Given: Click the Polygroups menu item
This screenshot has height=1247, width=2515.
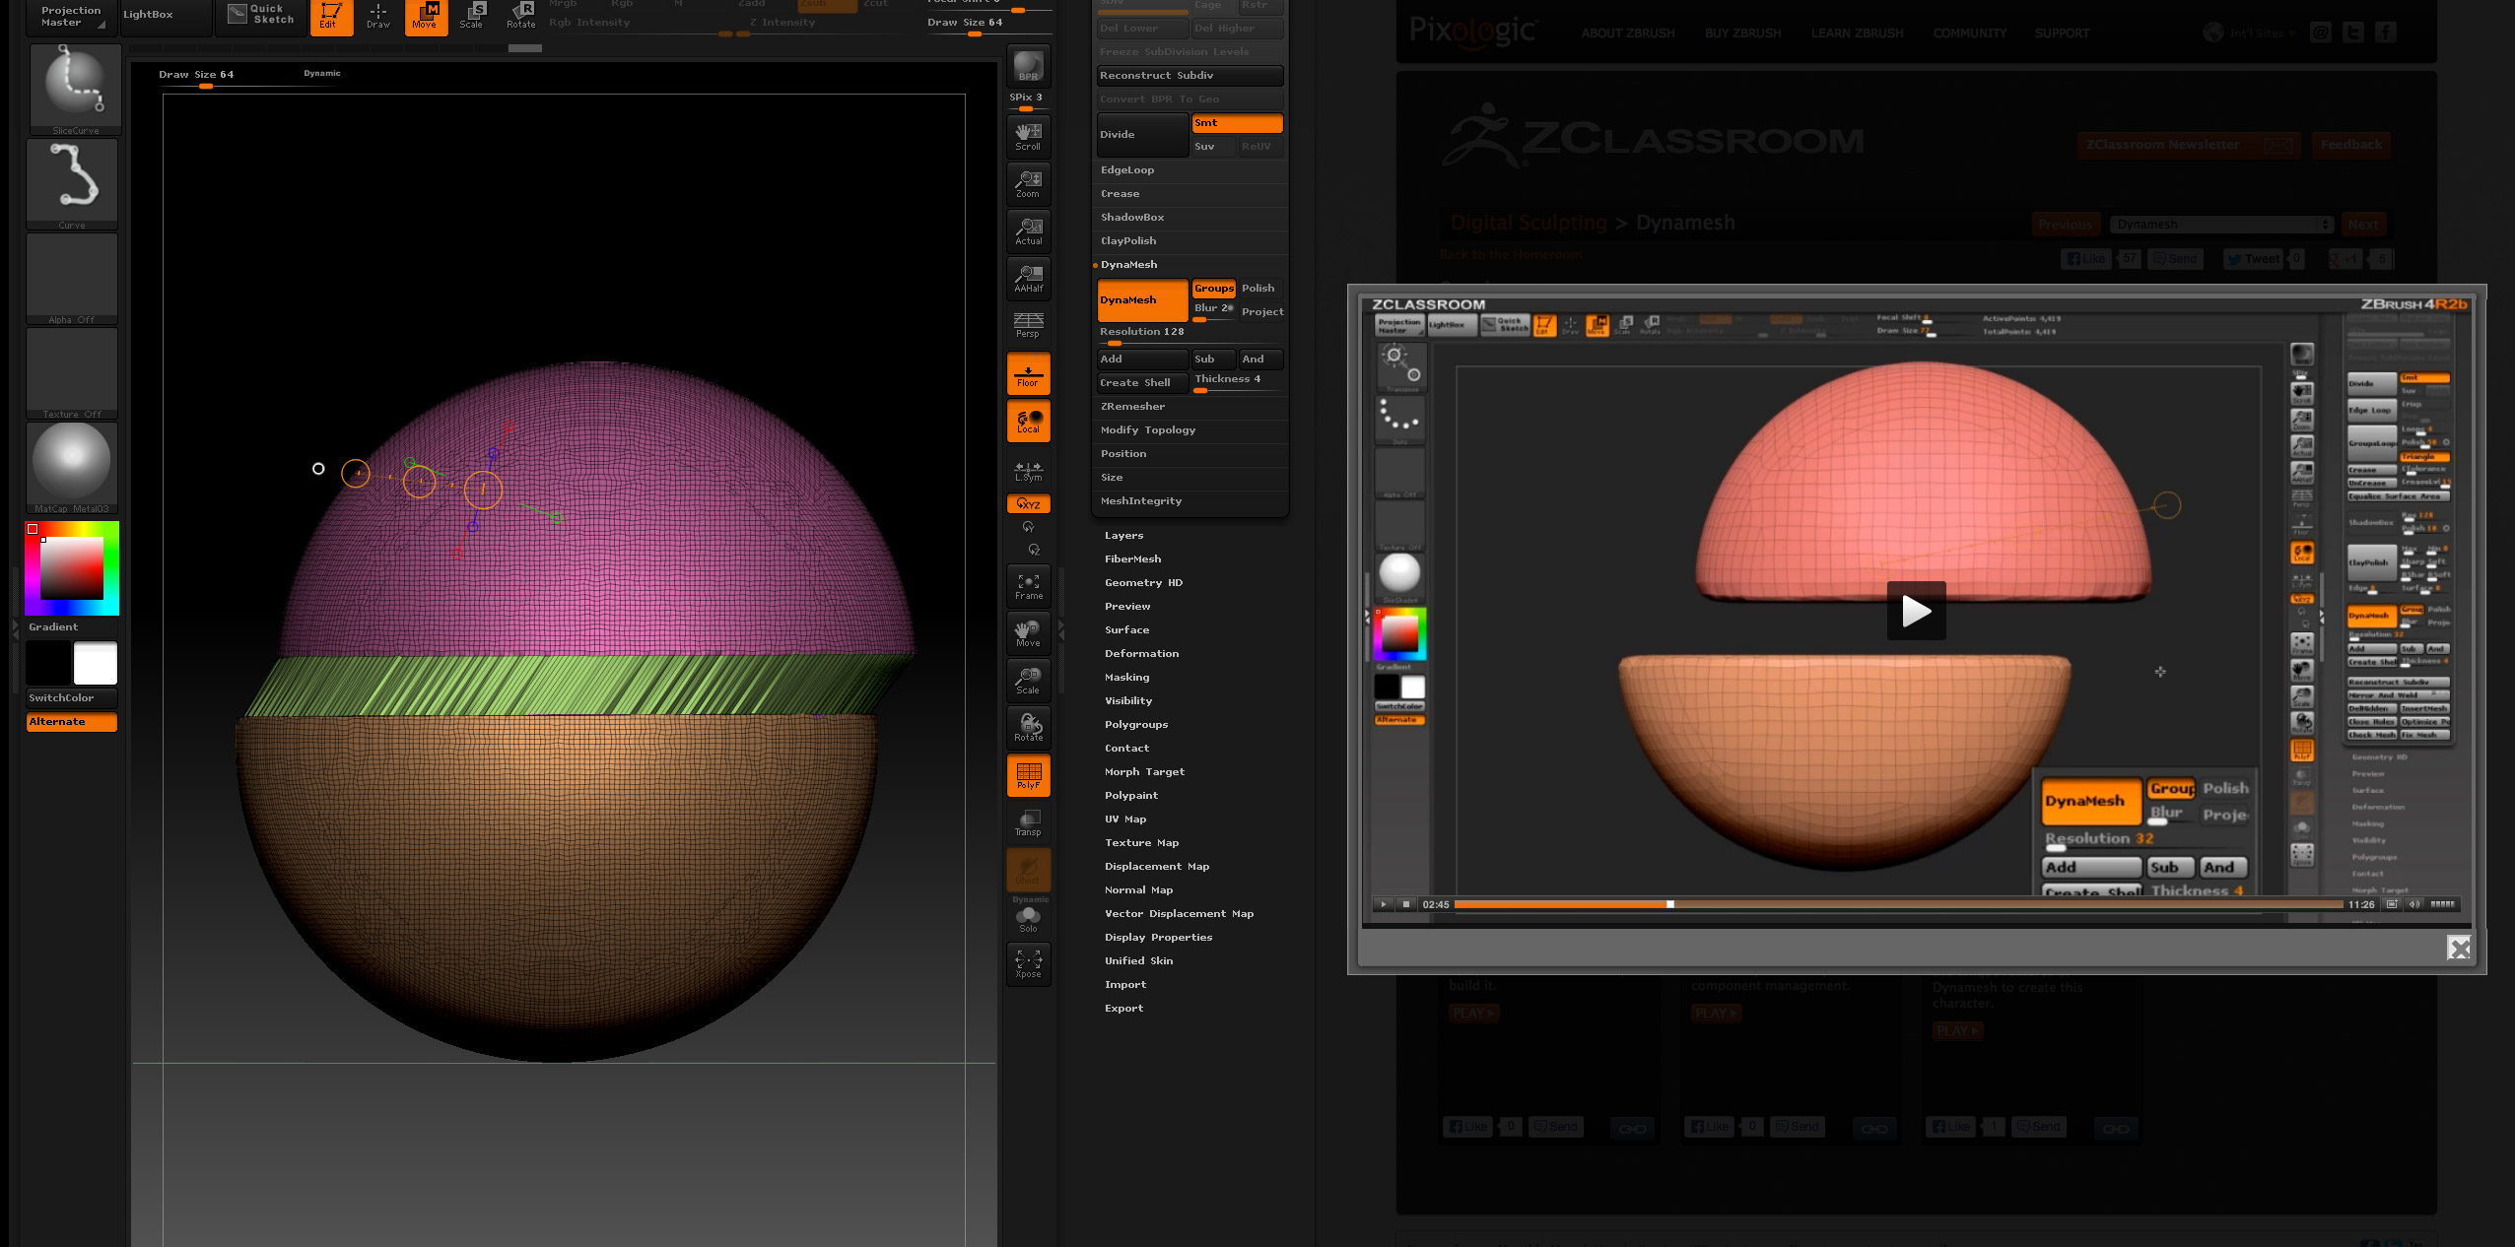Looking at the screenshot, I should click(1134, 725).
